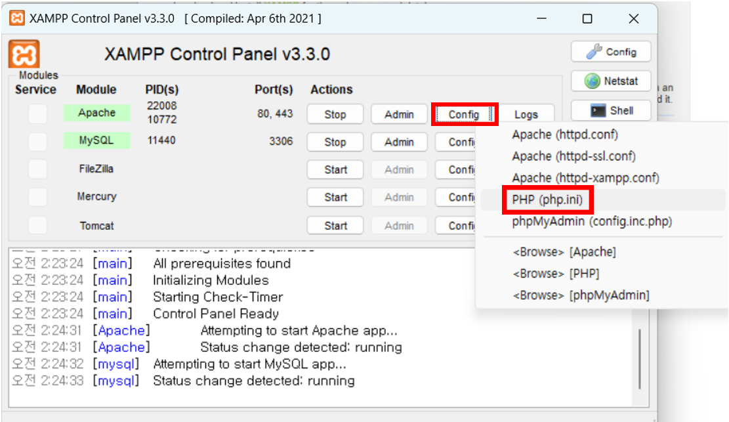Image resolution: width=729 pixels, height=422 pixels.
Task: Click log line 'Starting Check-Timer'
Action: 218,297
